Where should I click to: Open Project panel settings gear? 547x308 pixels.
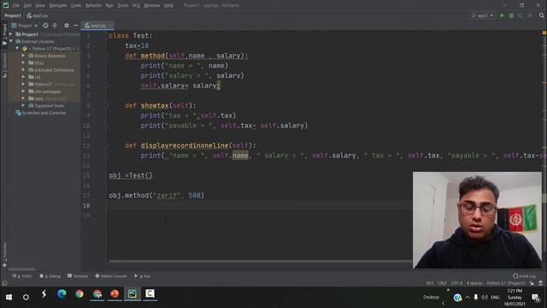pyautogui.click(x=67, y=26)
